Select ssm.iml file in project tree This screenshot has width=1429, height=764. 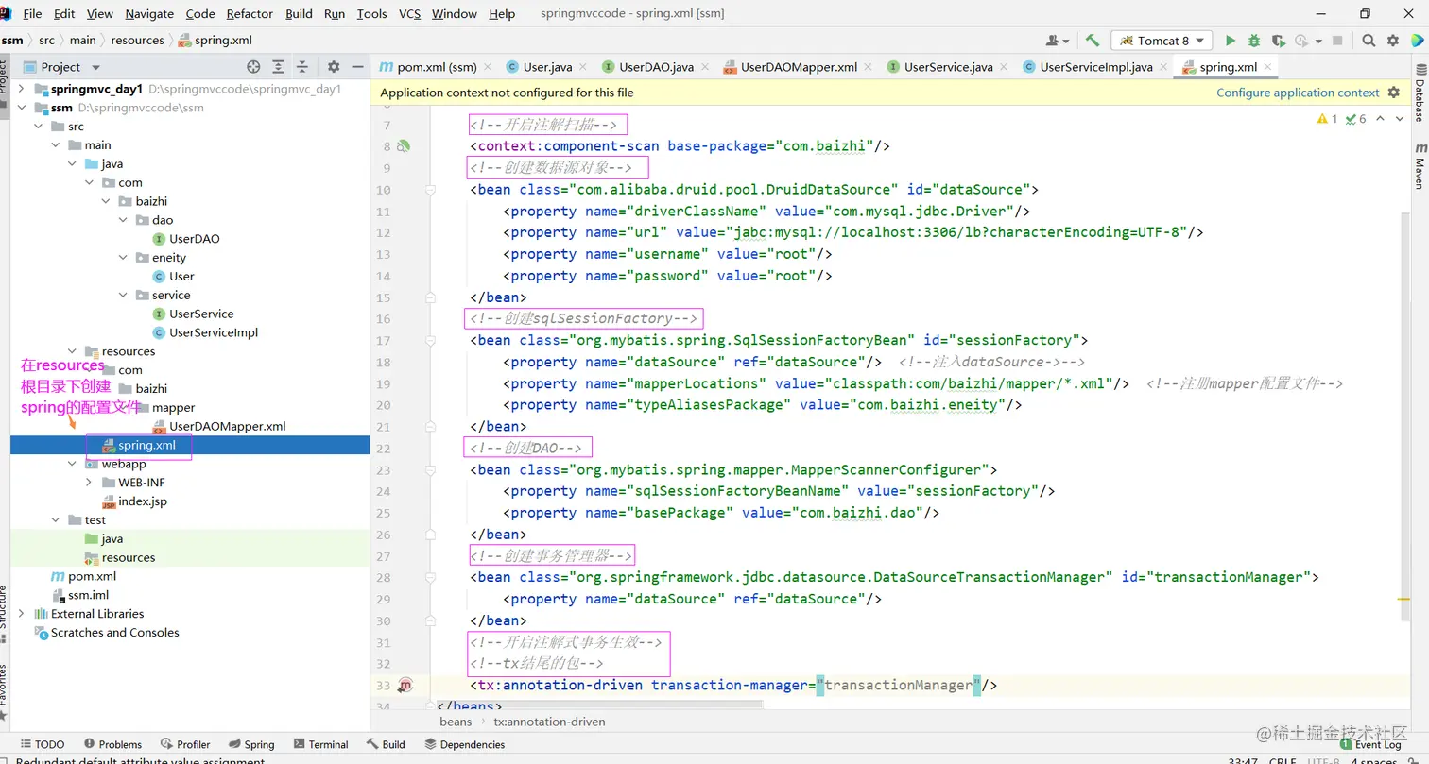click(88, 595)
